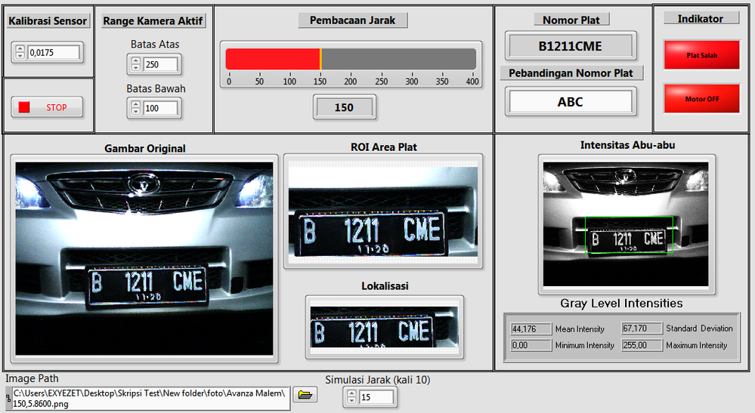Select the Intensitas Abu-abu grayscale image
The width and height of the screenshot is (755, 413).
pos(626,224)
